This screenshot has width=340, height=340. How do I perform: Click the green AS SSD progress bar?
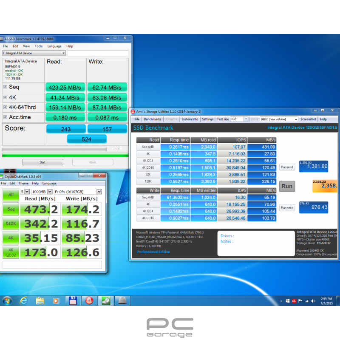(x=65, y=155)
